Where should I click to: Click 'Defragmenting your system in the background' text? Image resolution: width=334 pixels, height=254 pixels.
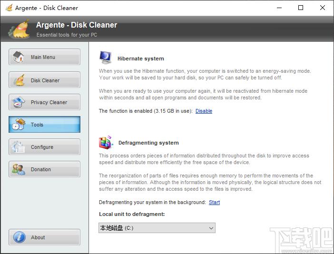click(152, 202)
